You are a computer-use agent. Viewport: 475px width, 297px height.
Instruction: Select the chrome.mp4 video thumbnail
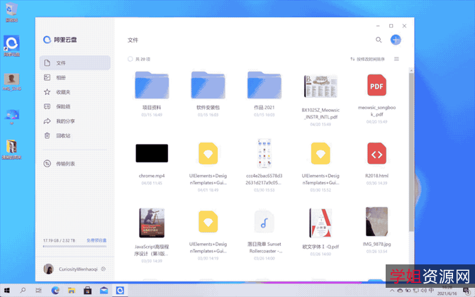152,153
